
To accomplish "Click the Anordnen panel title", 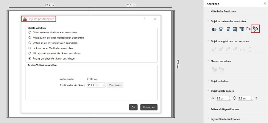I will point(213,4).
